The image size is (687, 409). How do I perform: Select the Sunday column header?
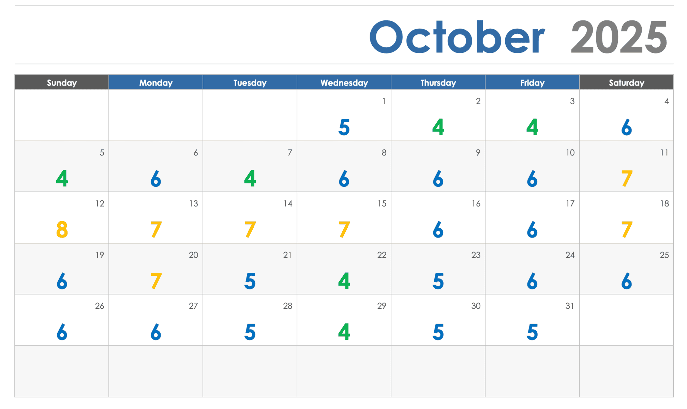(62, 82)
